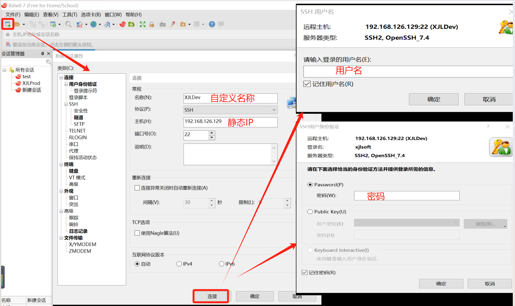
Task: Select the Password(P) authentication radio button
Action: [x=310, y=185]
